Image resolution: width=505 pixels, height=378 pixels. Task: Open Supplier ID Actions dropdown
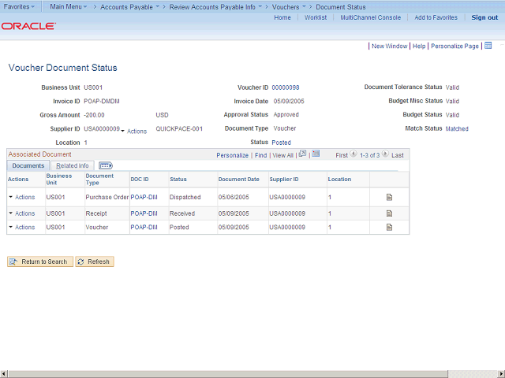pyautogui.click(x=134, y=131)
